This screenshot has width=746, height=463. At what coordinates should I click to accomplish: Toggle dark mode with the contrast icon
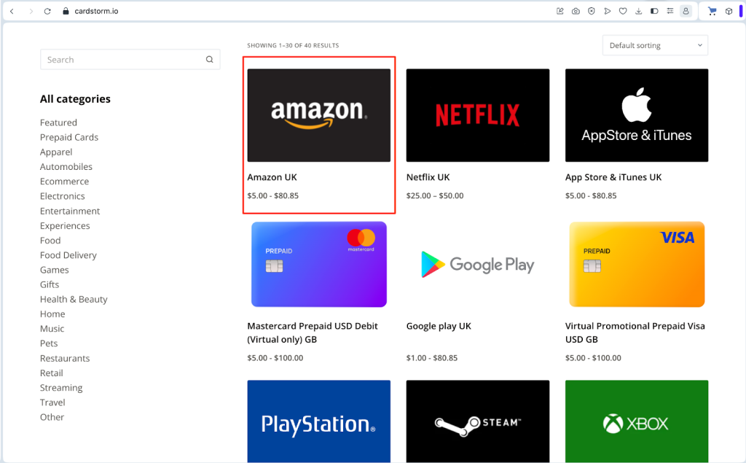[654, 11]
